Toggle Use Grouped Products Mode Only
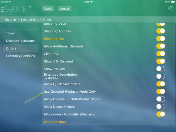The image size is (176, 132). [160, 92]
